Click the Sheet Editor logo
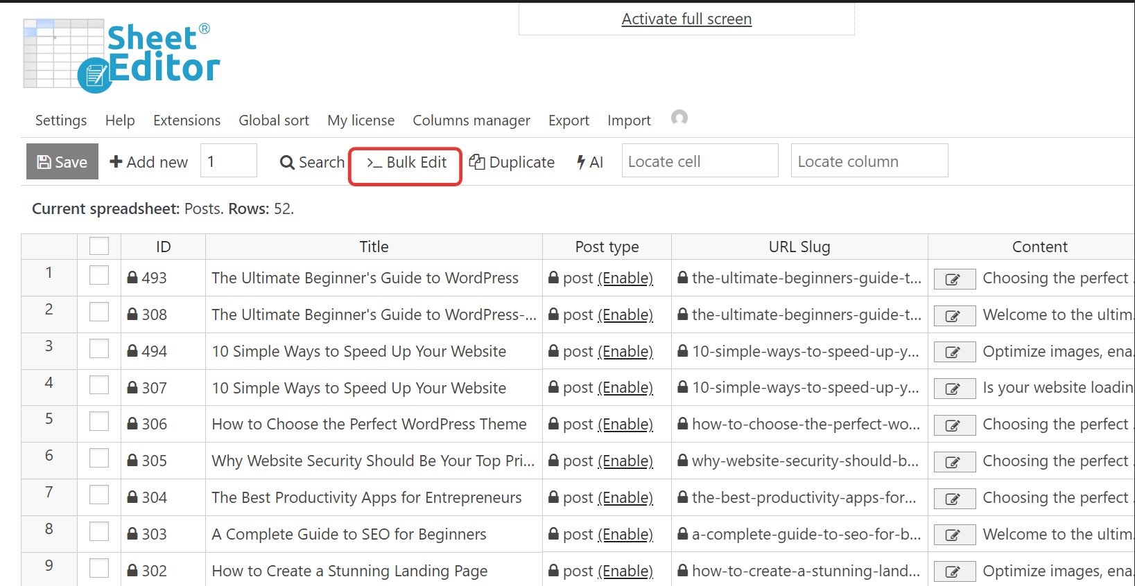This screenshot has height=586, width=1135. click(x=121, y=56)
